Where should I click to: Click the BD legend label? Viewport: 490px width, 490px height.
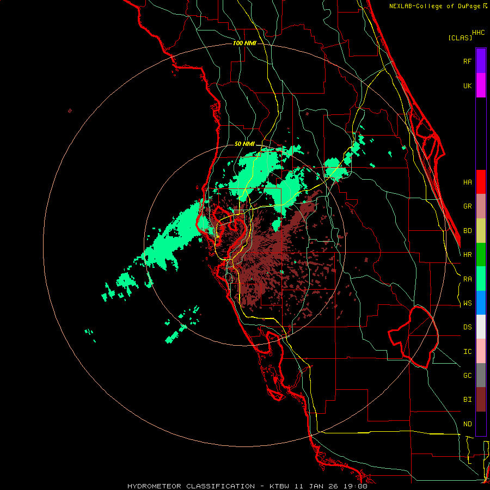467,231
